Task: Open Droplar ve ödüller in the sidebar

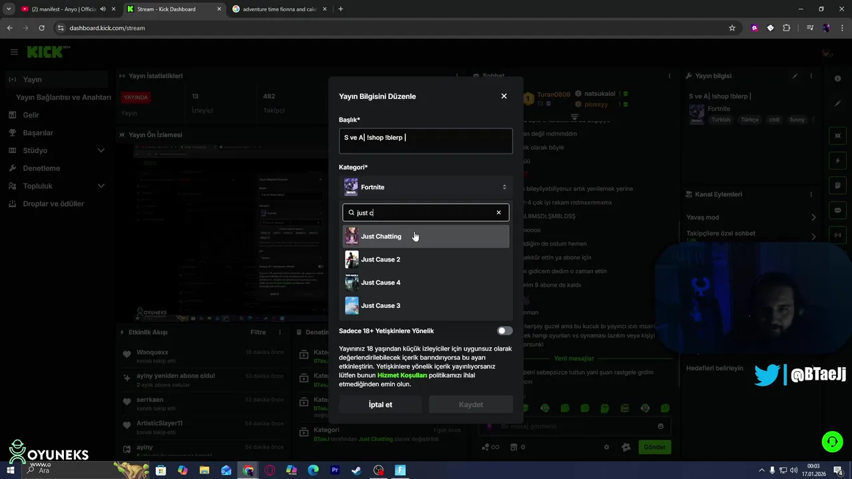Action: pyautogui.click(x=54, y=204)
